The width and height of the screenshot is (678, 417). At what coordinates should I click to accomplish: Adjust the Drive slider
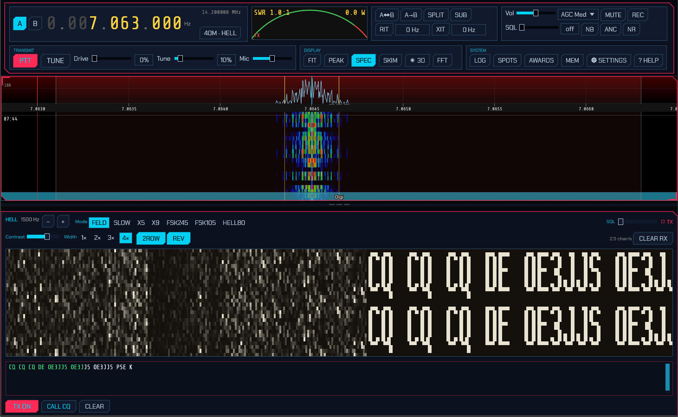(111, 58)
